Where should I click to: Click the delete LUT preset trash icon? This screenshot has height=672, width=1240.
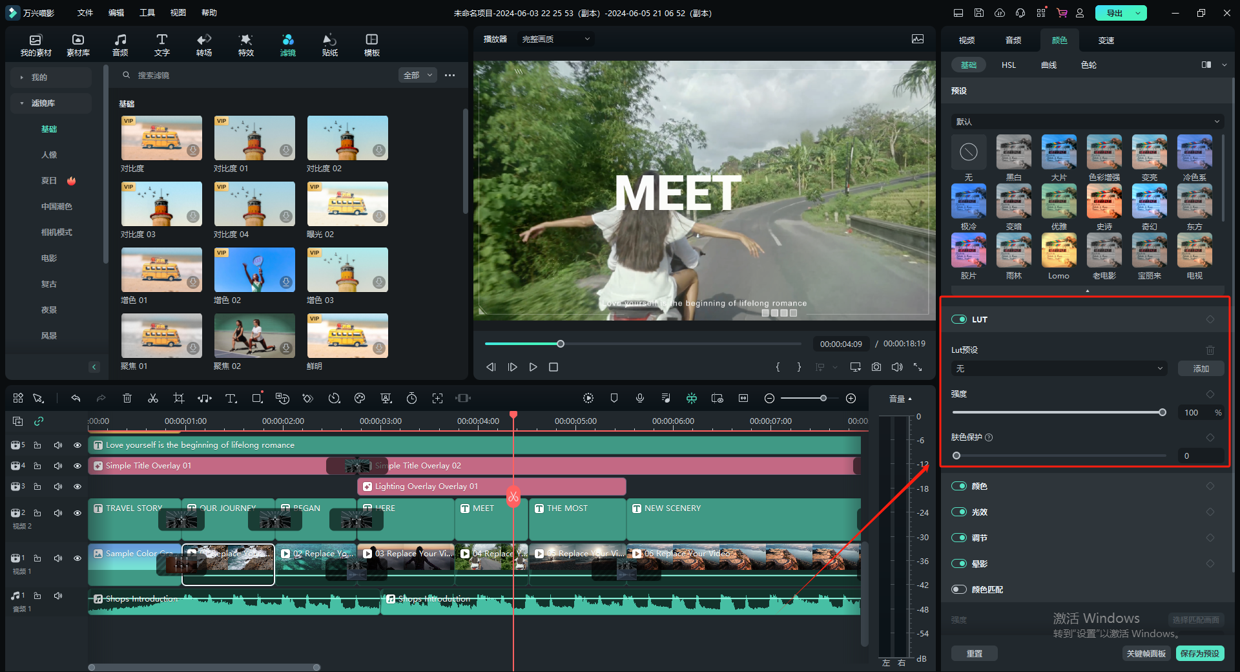1210,350
